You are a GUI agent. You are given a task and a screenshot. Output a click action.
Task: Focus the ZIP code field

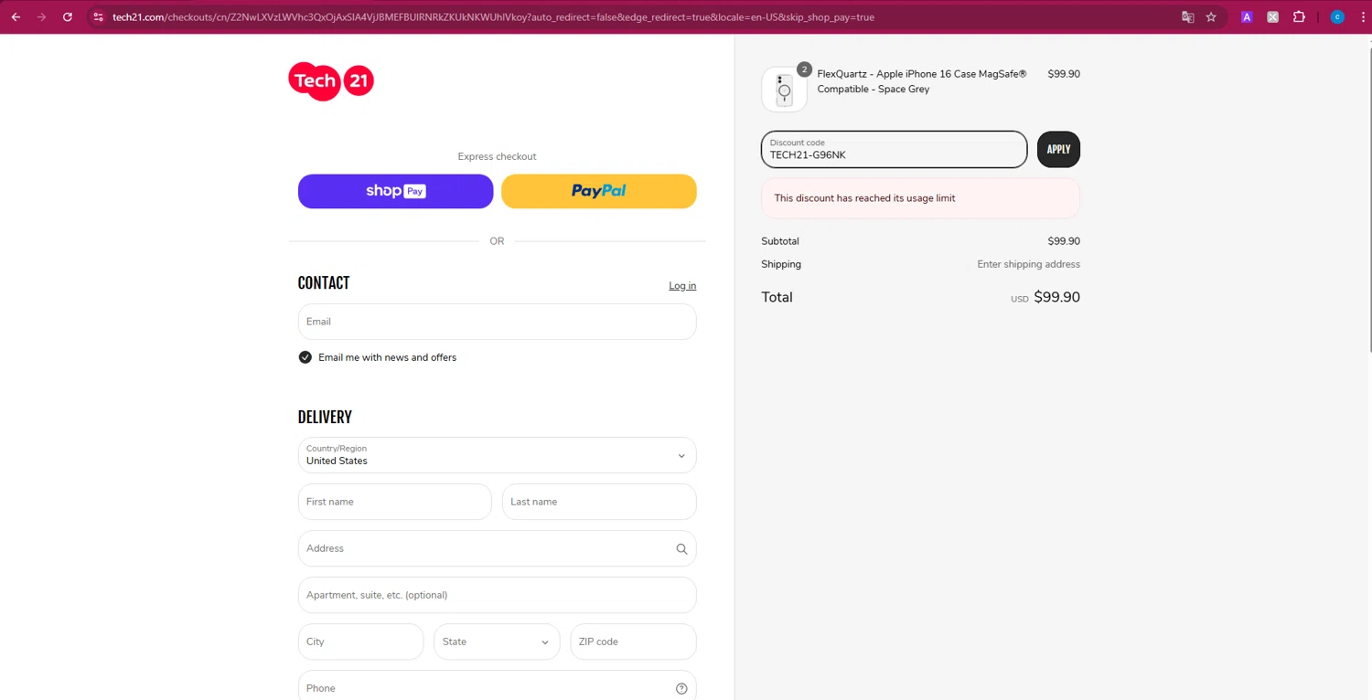click(633, 642)
